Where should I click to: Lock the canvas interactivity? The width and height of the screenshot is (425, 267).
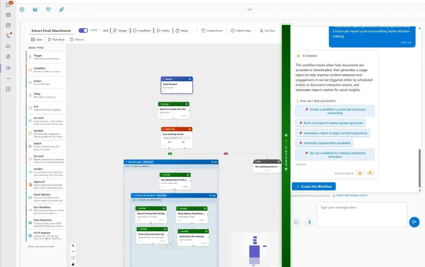pyautogui.click(x=73, y=264)
